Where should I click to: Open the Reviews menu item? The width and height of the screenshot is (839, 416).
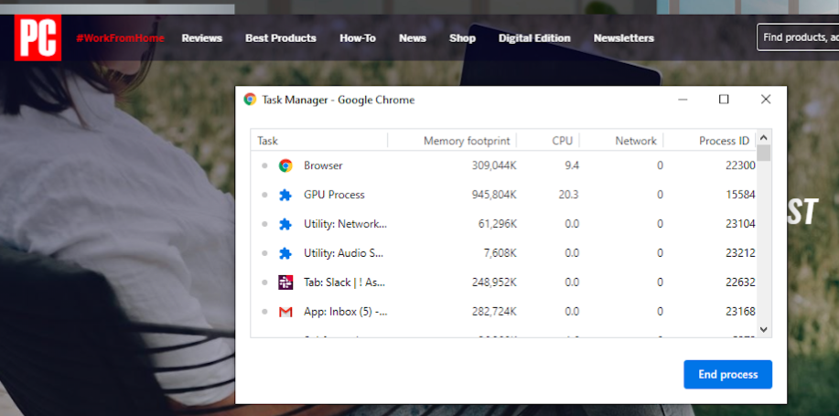(x=202, y=38)
